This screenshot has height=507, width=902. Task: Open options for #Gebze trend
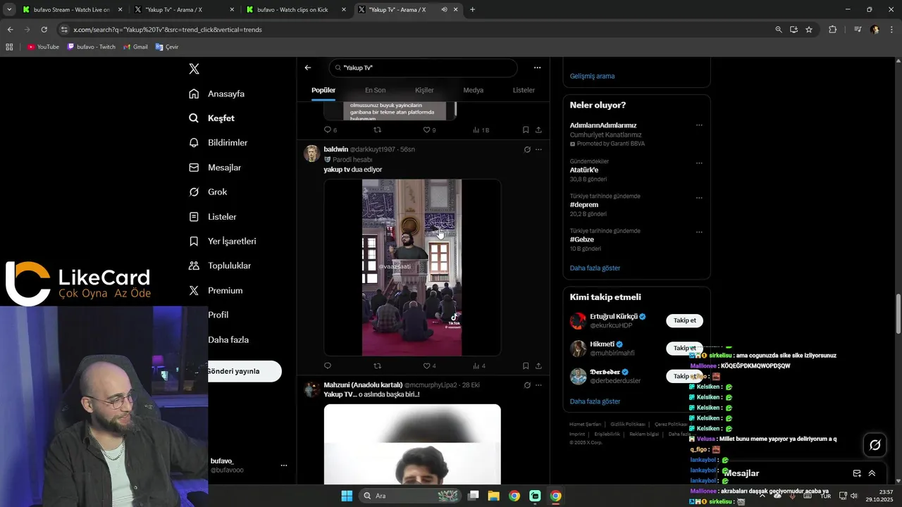tap(699, 232)
